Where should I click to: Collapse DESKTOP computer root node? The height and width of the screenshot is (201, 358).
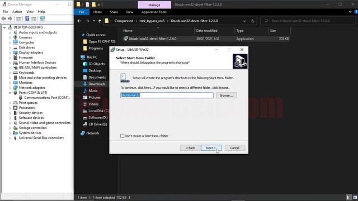[4, 27]
